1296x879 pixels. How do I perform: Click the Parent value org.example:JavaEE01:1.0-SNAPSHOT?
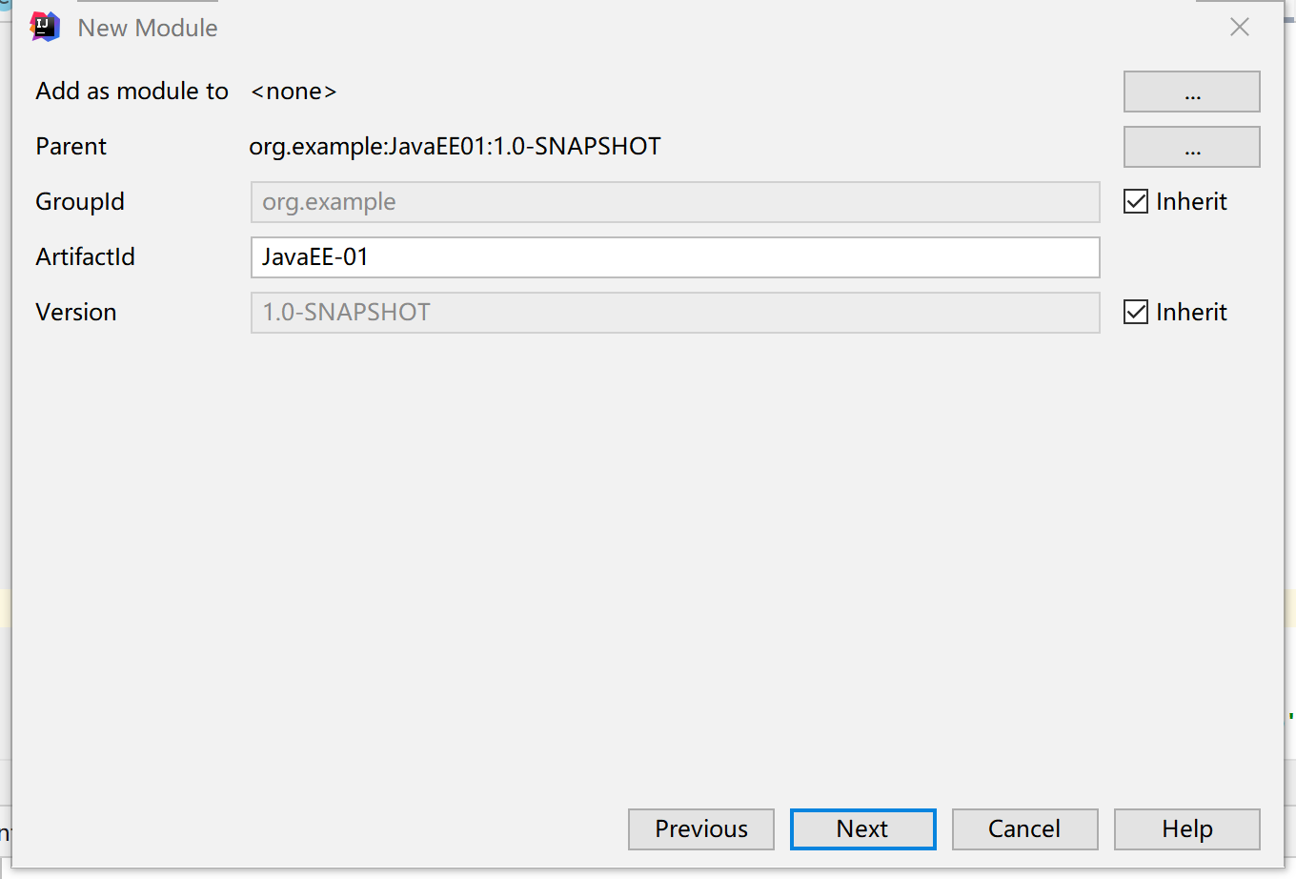[x=455, y=147]
